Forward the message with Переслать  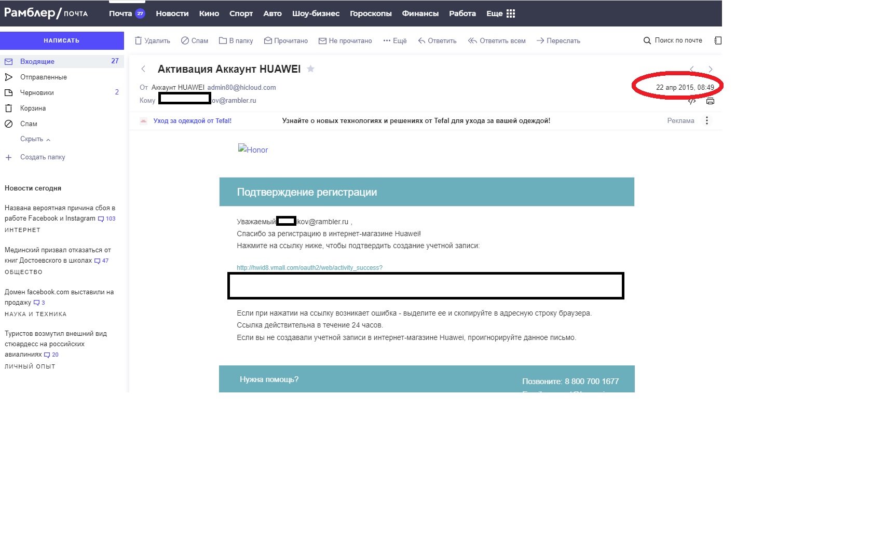click(558, 40)
